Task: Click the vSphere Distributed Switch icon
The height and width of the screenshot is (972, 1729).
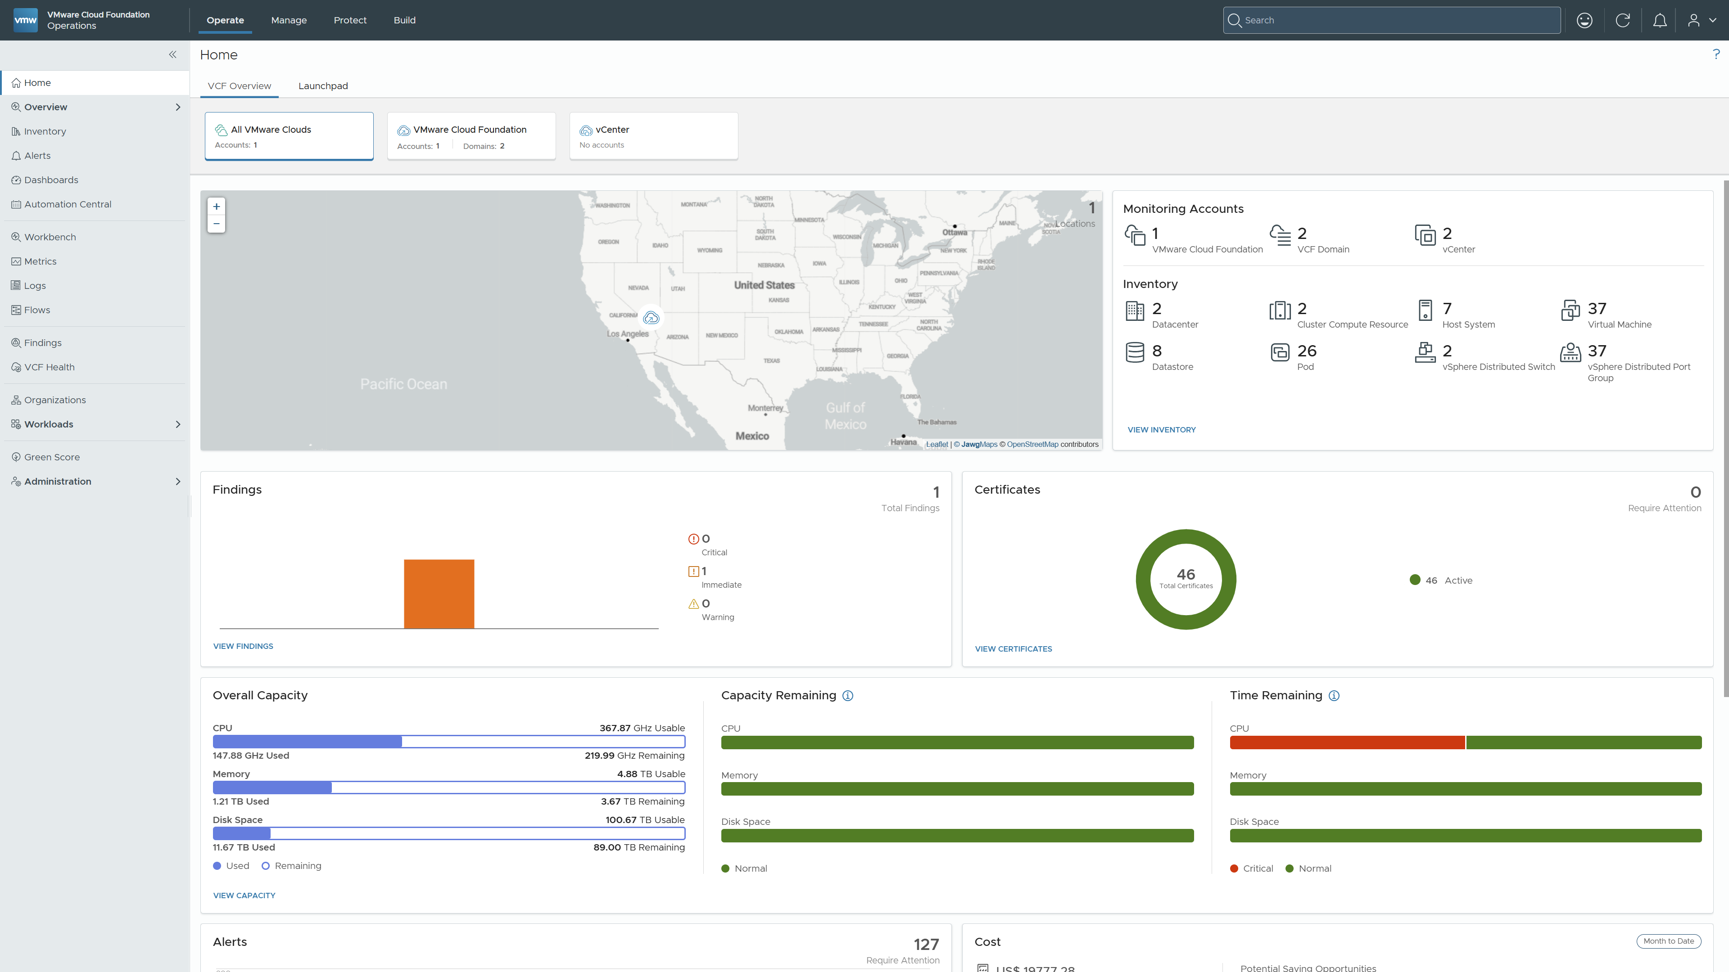Action: [x=1425, y=352]
